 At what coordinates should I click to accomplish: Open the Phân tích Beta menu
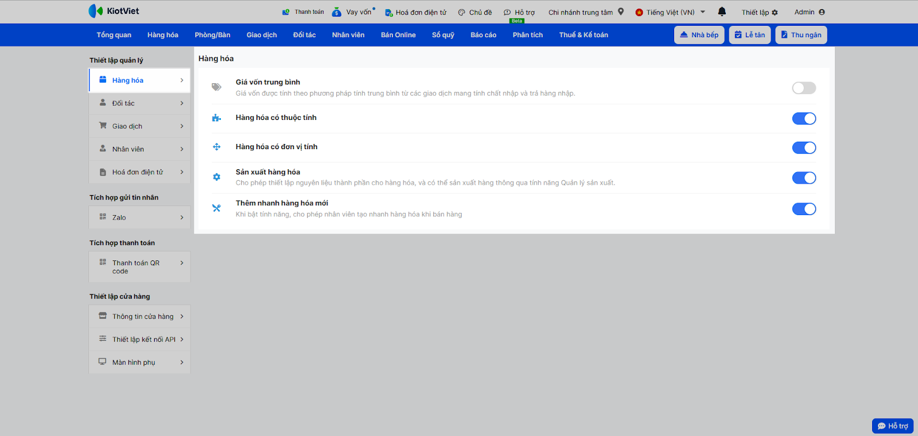click(528, 35)
